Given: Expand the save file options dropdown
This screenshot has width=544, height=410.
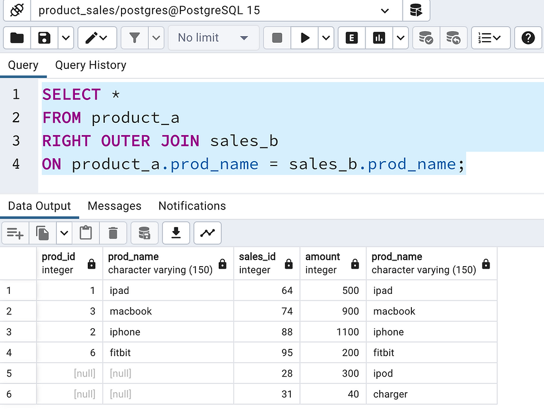Looking at the screenshot, I should (x=66, y=37).
